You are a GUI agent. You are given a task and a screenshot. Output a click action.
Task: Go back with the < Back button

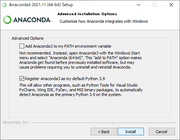pyautogui.click(x=104, y=132)
